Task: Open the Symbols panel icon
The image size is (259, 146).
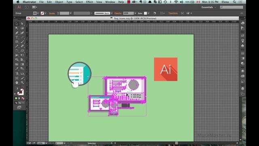Action: (x=242, y=46)
